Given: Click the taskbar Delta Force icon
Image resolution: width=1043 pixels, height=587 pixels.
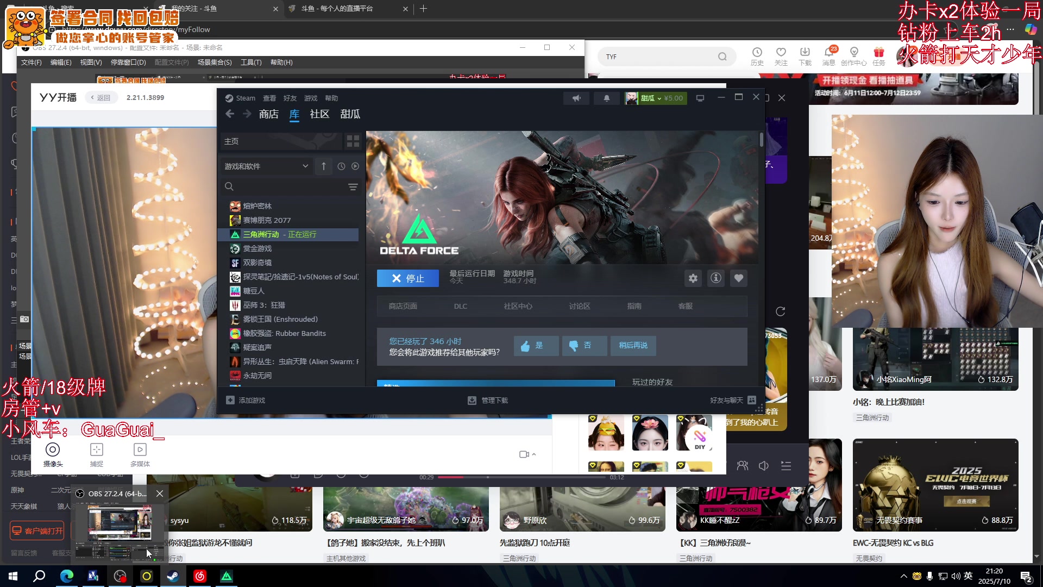Looking at the screenshot, I should pyautogui.click(x=227, y=576).
